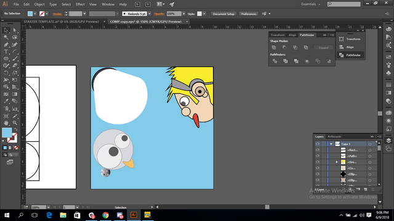Swap fill and stroke arrows
The width and height of the screenshot is (394, 221).
point(16,130)
